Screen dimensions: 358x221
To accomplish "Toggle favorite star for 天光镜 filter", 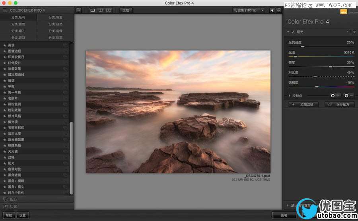I will [x=4, y=151].
